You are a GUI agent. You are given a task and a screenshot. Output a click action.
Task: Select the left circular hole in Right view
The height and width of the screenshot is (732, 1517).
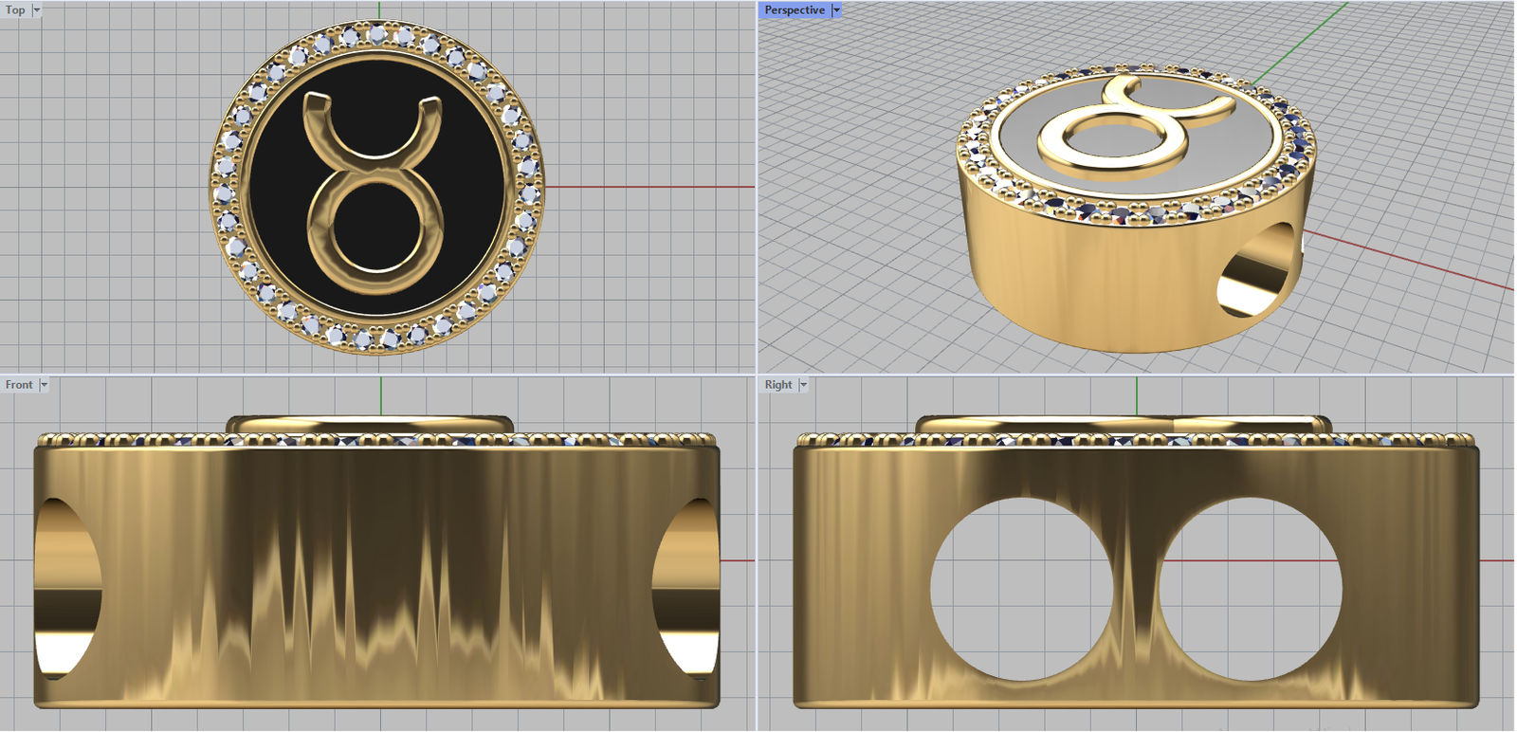[1022, 590]
